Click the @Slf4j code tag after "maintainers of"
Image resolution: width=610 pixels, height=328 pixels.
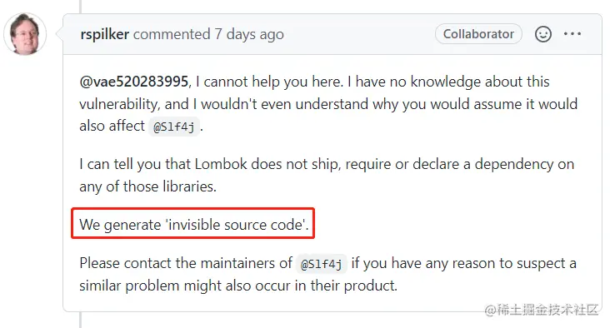(322, 264)
